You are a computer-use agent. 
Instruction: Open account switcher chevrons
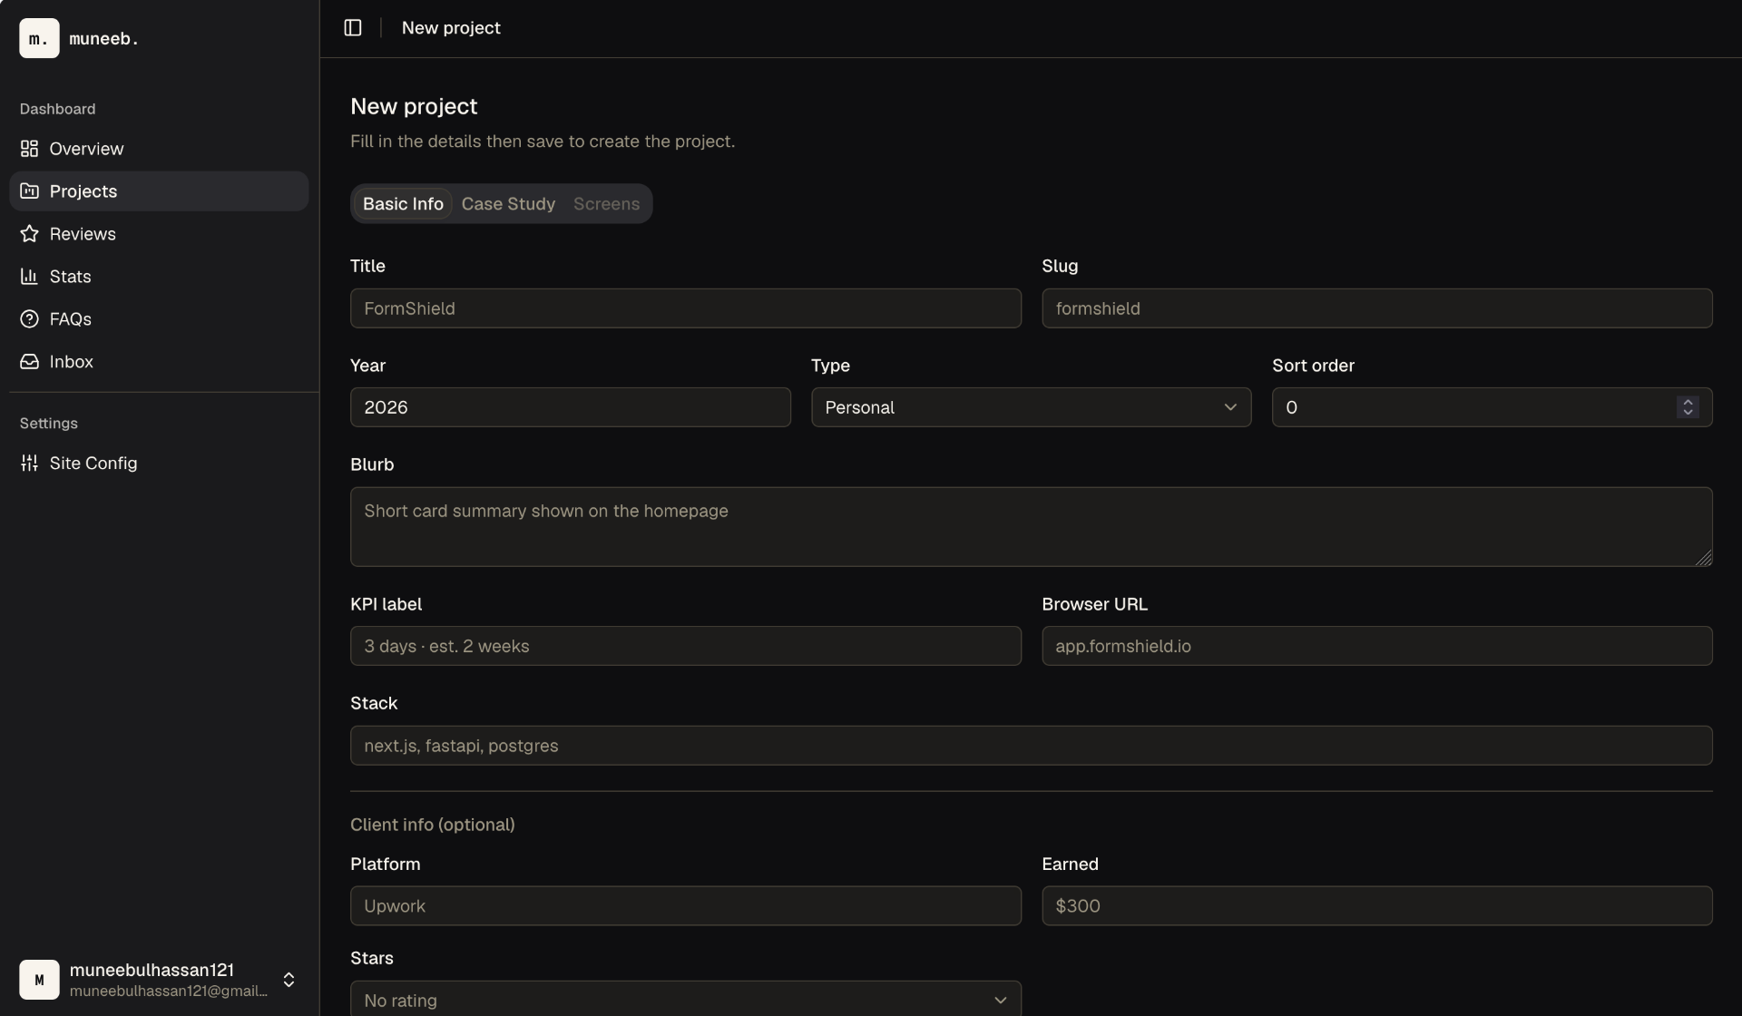[289, 980]
